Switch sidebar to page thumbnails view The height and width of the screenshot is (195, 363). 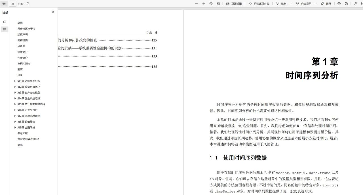click(x=5, y=22)
